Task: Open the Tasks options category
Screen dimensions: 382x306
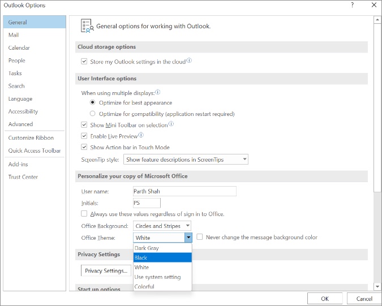Action: coord(35,74)
